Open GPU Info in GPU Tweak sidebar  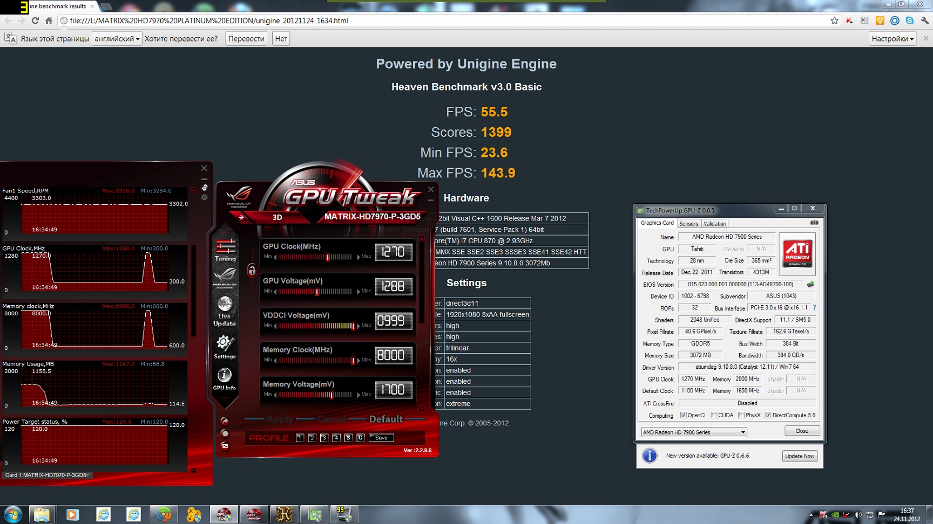point(225,379)
